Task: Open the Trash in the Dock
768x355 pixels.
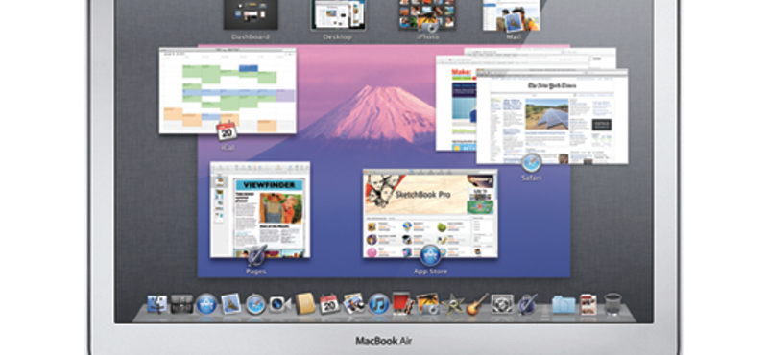Action: tap(612, 303)
